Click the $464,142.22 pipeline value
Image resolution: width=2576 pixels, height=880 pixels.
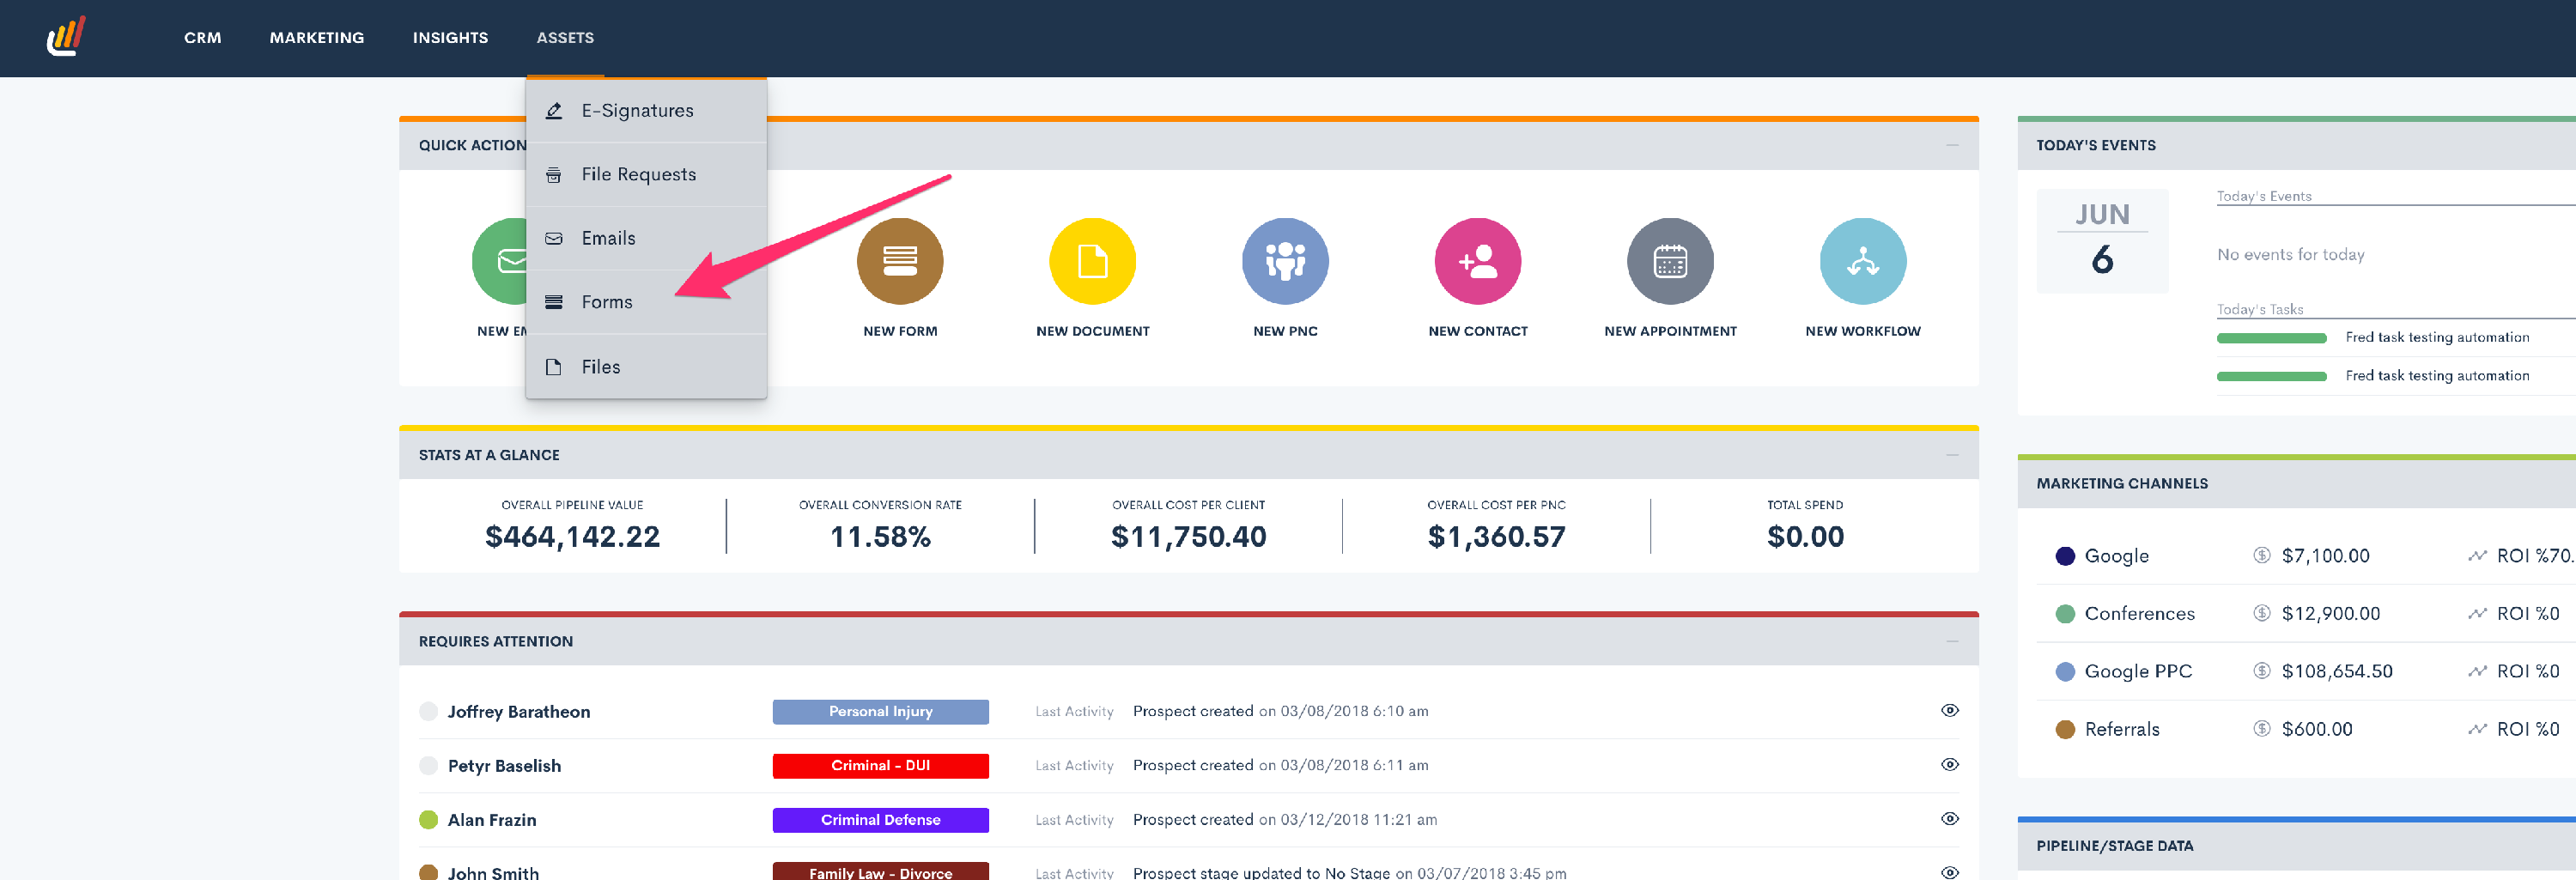(572, 537)
